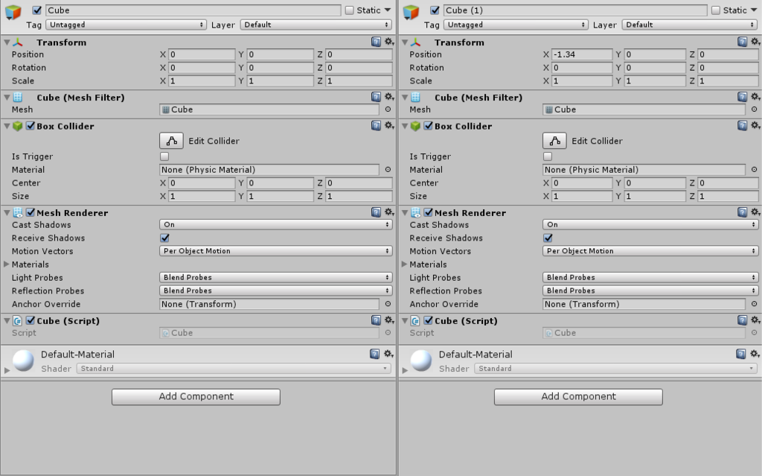Open Cube (Script) gear menu in Cube inspector
This screenshot has height=476, width=762.
pos(389,320)
